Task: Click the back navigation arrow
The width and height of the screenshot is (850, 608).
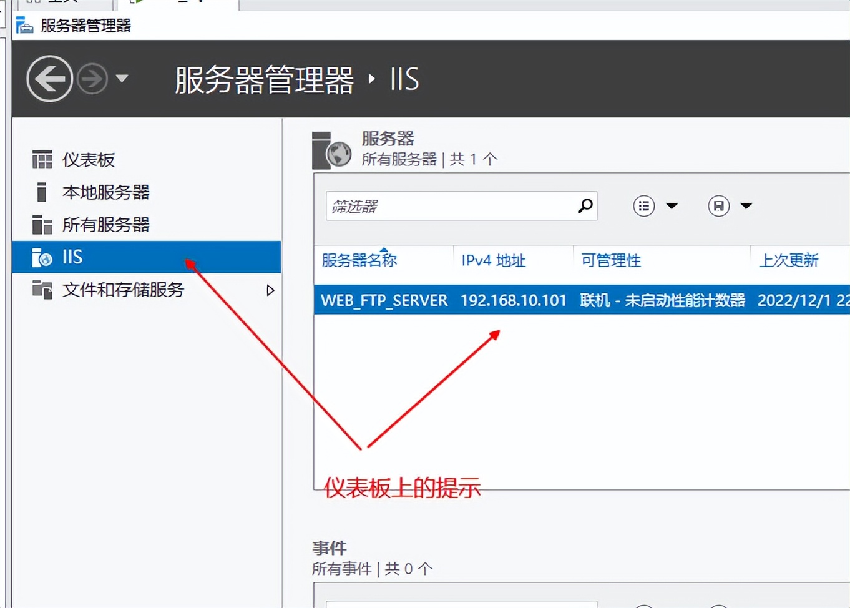Action: pos(49,79)
